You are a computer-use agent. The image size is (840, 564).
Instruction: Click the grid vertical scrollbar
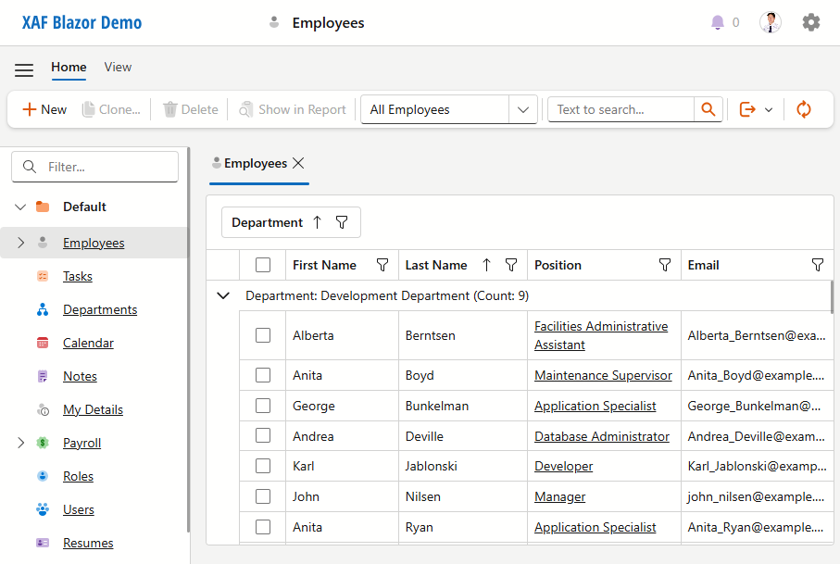pyautogui.click(x=832, y=297)
